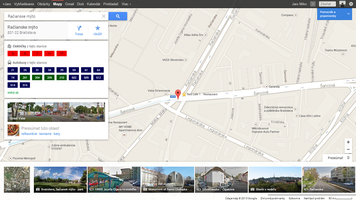Open the Slavín v nedeľu photo
Screen dimensions: 356x200
[275, 180]
